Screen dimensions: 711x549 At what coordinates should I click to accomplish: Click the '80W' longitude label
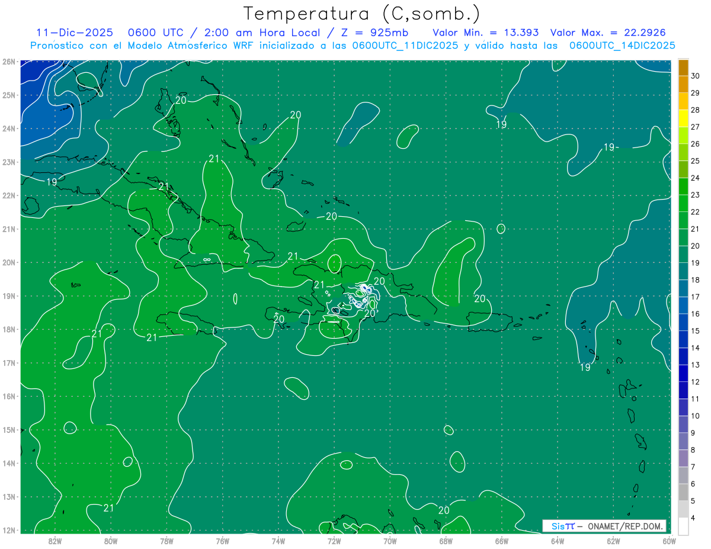pos(111,541)
